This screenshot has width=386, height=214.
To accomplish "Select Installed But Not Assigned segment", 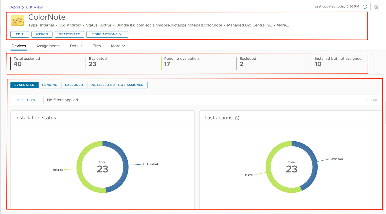I will coord(117,85).
